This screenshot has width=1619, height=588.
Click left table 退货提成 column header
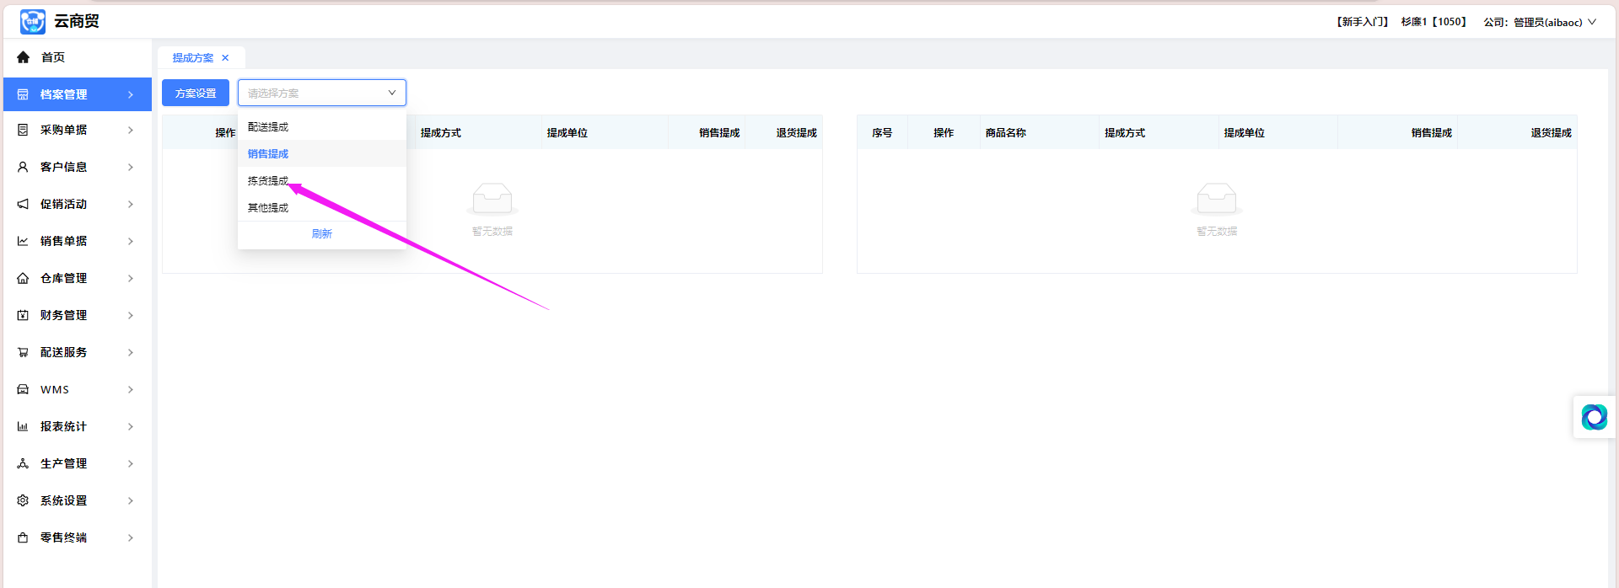pyautogui.click(x=797, y=133)
